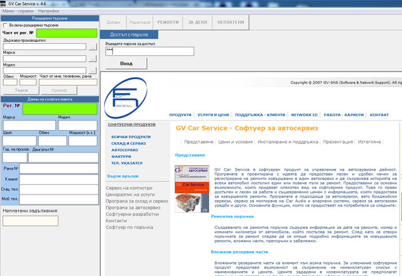Click the Търси search button
The image size is (402, 276).
click(21, 90)
